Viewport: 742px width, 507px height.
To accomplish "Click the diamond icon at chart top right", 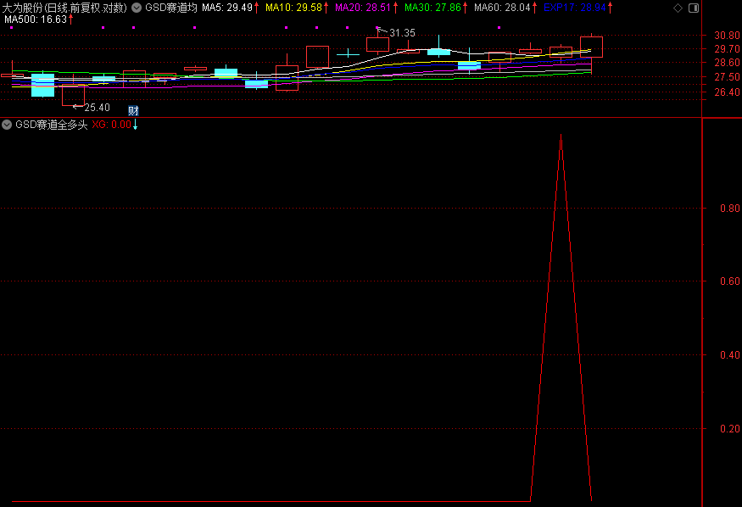I will tap(676, 8).
